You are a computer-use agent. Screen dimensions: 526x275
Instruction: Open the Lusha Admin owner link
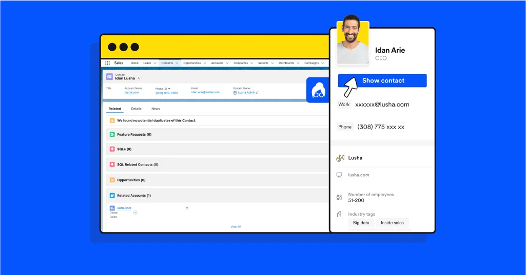click(246, 93)
